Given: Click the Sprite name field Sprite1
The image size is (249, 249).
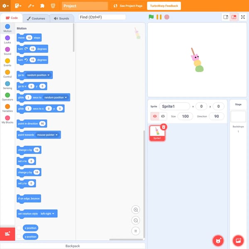Looking at the screenshot, I should (174, 106).
